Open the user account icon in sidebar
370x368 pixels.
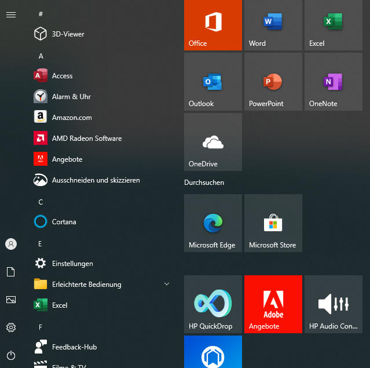coord(11,244)
